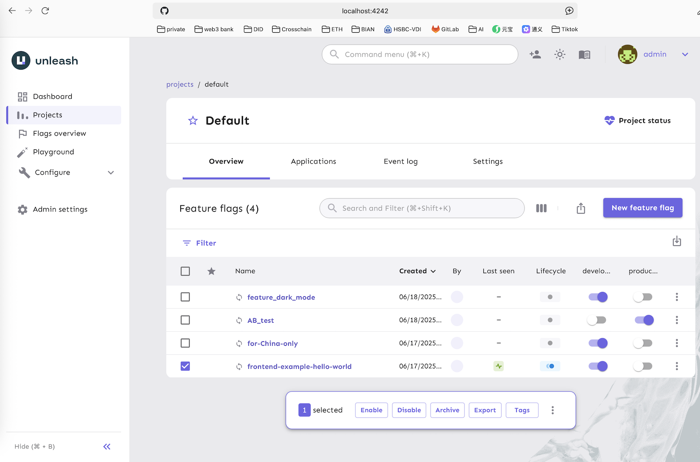The height and width of the screenshot is (462, 700).
Task: Open Flags overview in the sidebar
Action: coord(59,133)
